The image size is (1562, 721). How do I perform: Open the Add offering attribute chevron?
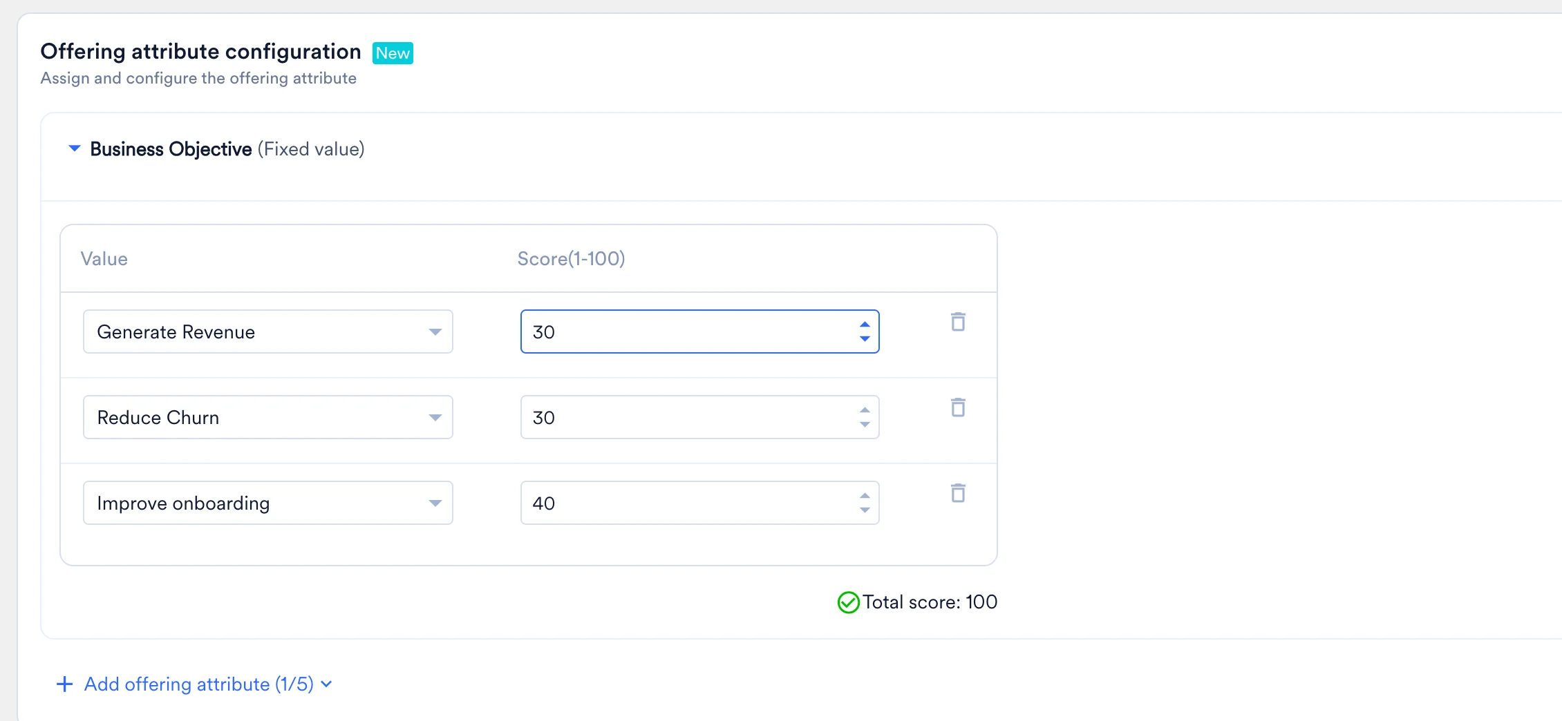coord(327,684)
